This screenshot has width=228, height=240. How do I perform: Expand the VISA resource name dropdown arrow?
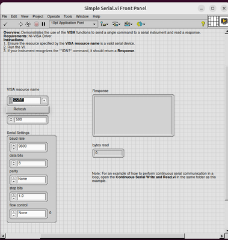tap(44, 100)
